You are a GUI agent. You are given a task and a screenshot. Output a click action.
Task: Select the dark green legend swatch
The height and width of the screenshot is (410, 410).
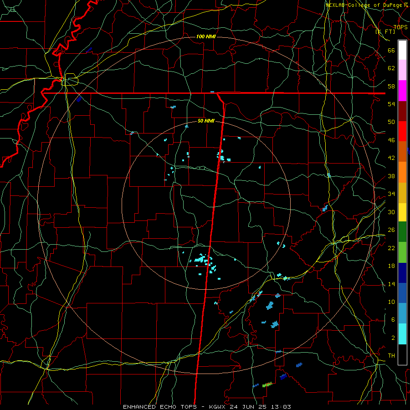(x=402, y=232)
